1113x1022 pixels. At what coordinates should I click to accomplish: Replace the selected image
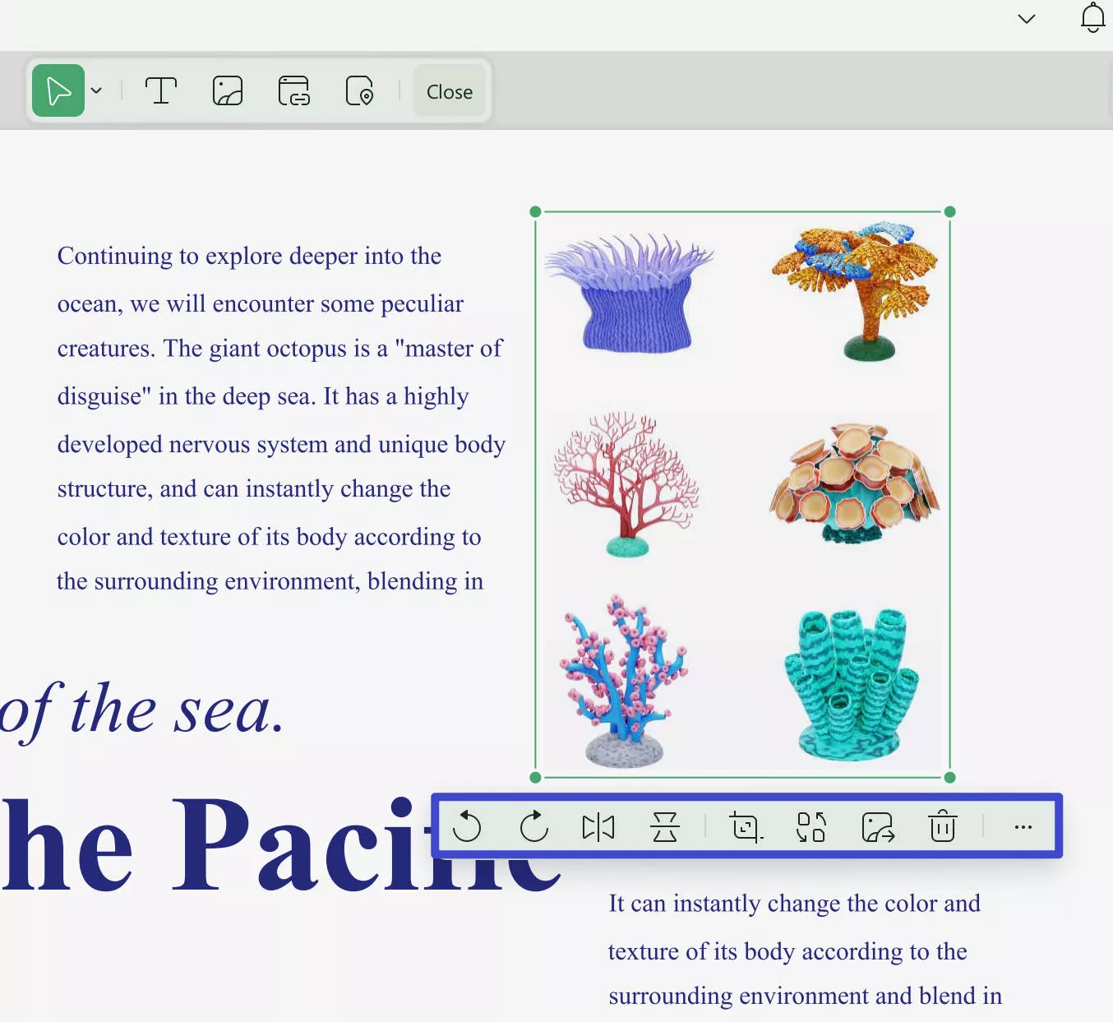point(811,826)
